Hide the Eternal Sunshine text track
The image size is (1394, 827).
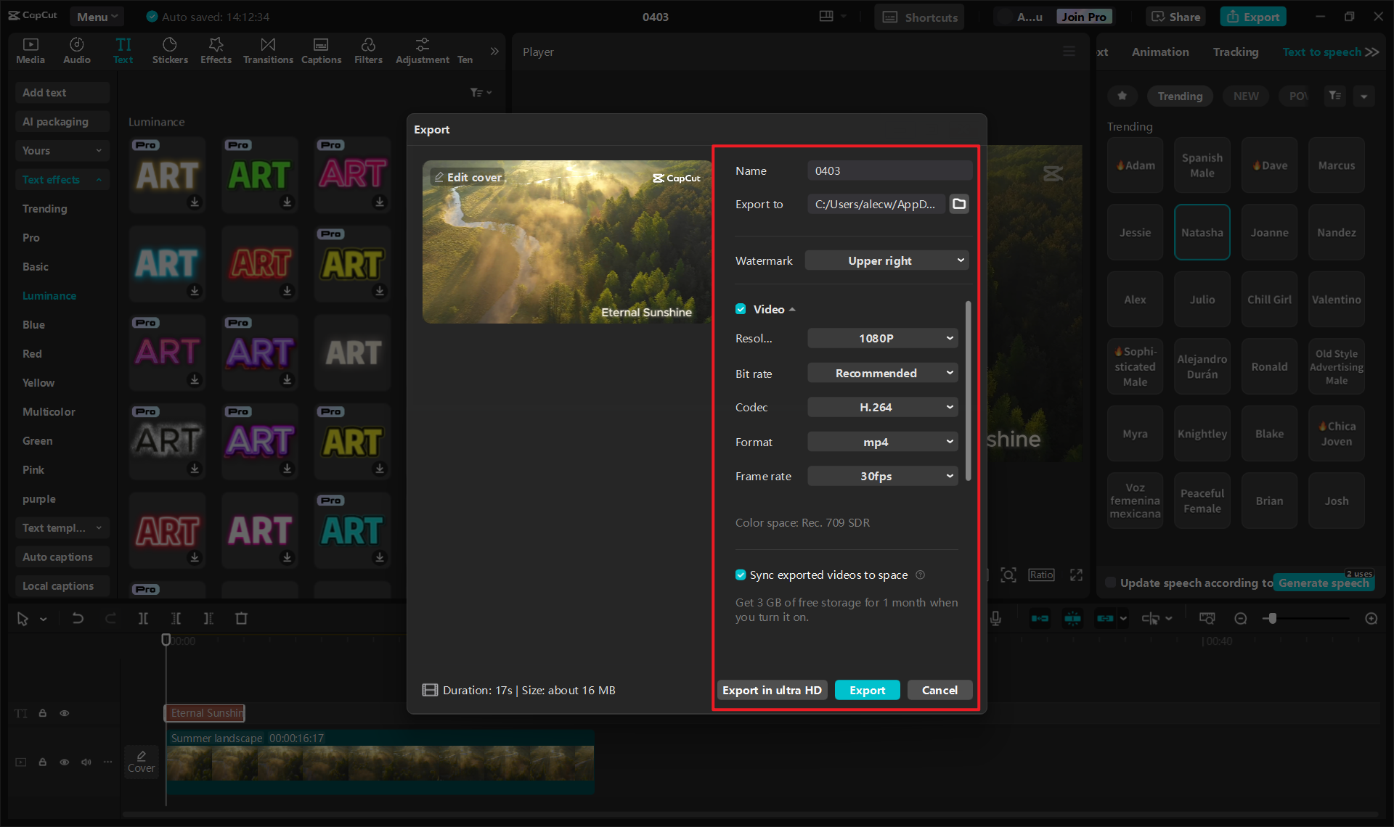(x=64, y=713)
